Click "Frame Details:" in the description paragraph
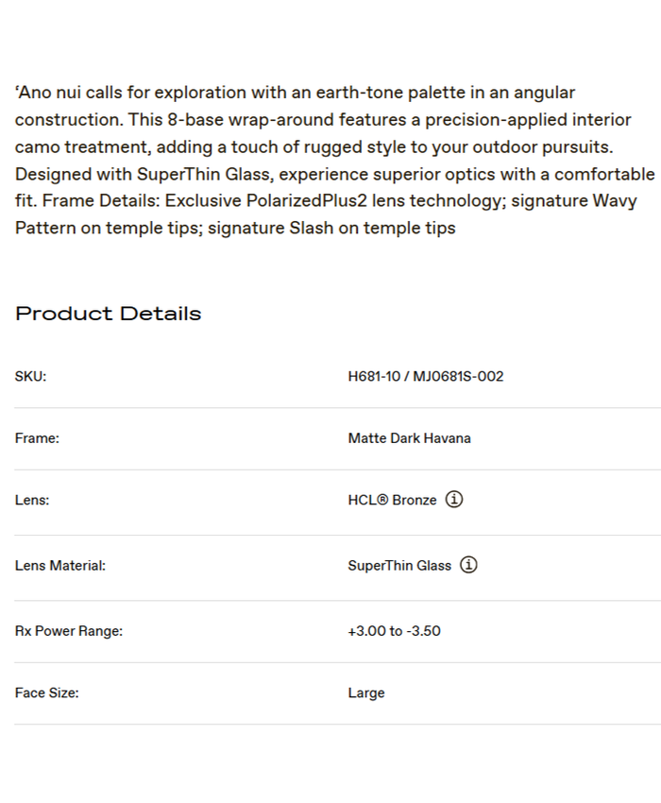The width and height of the screenshot is (661, 803). tap(100, 201)
